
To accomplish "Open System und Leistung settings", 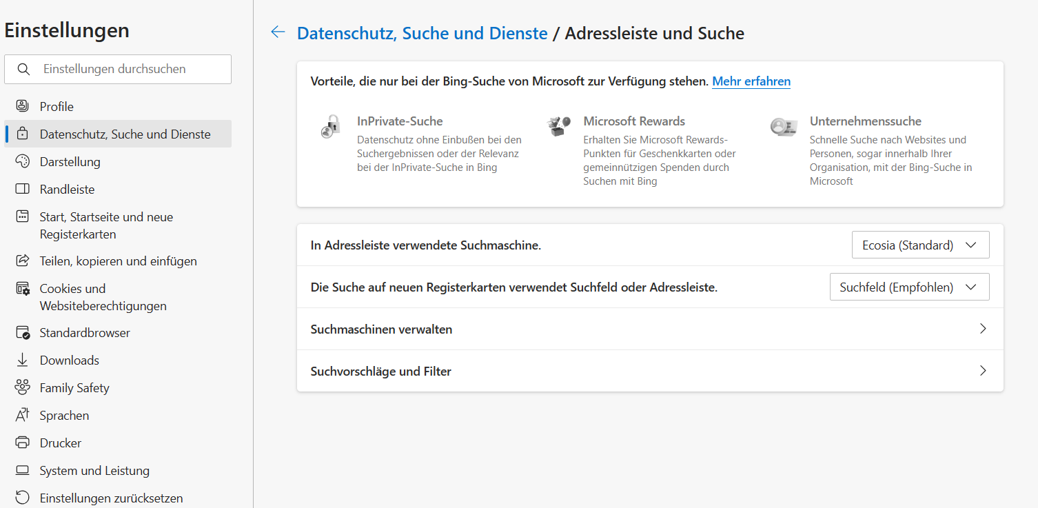I will (118, 470).
